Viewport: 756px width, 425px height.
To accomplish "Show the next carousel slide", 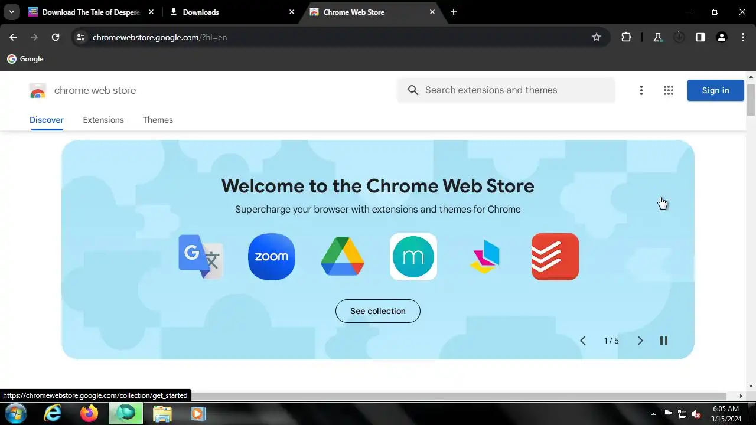I will click(640, 341).
